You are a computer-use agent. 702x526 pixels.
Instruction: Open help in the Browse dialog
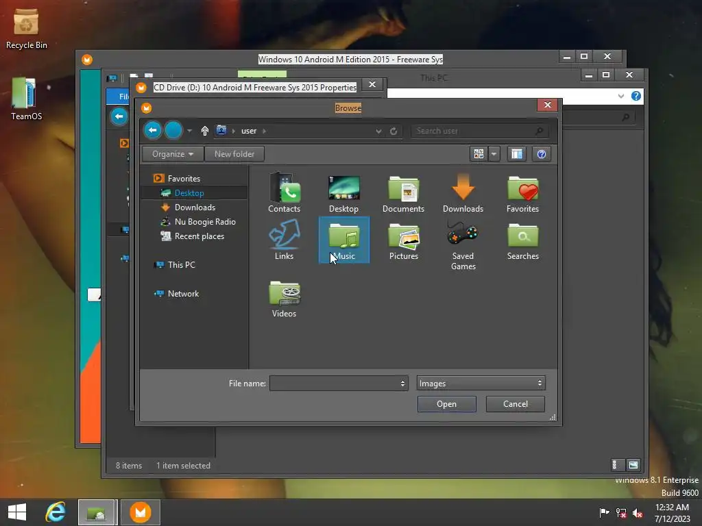pos(542,154)
